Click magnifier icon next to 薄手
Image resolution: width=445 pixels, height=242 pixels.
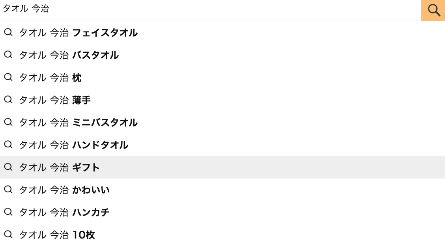(x=8, y=100)
